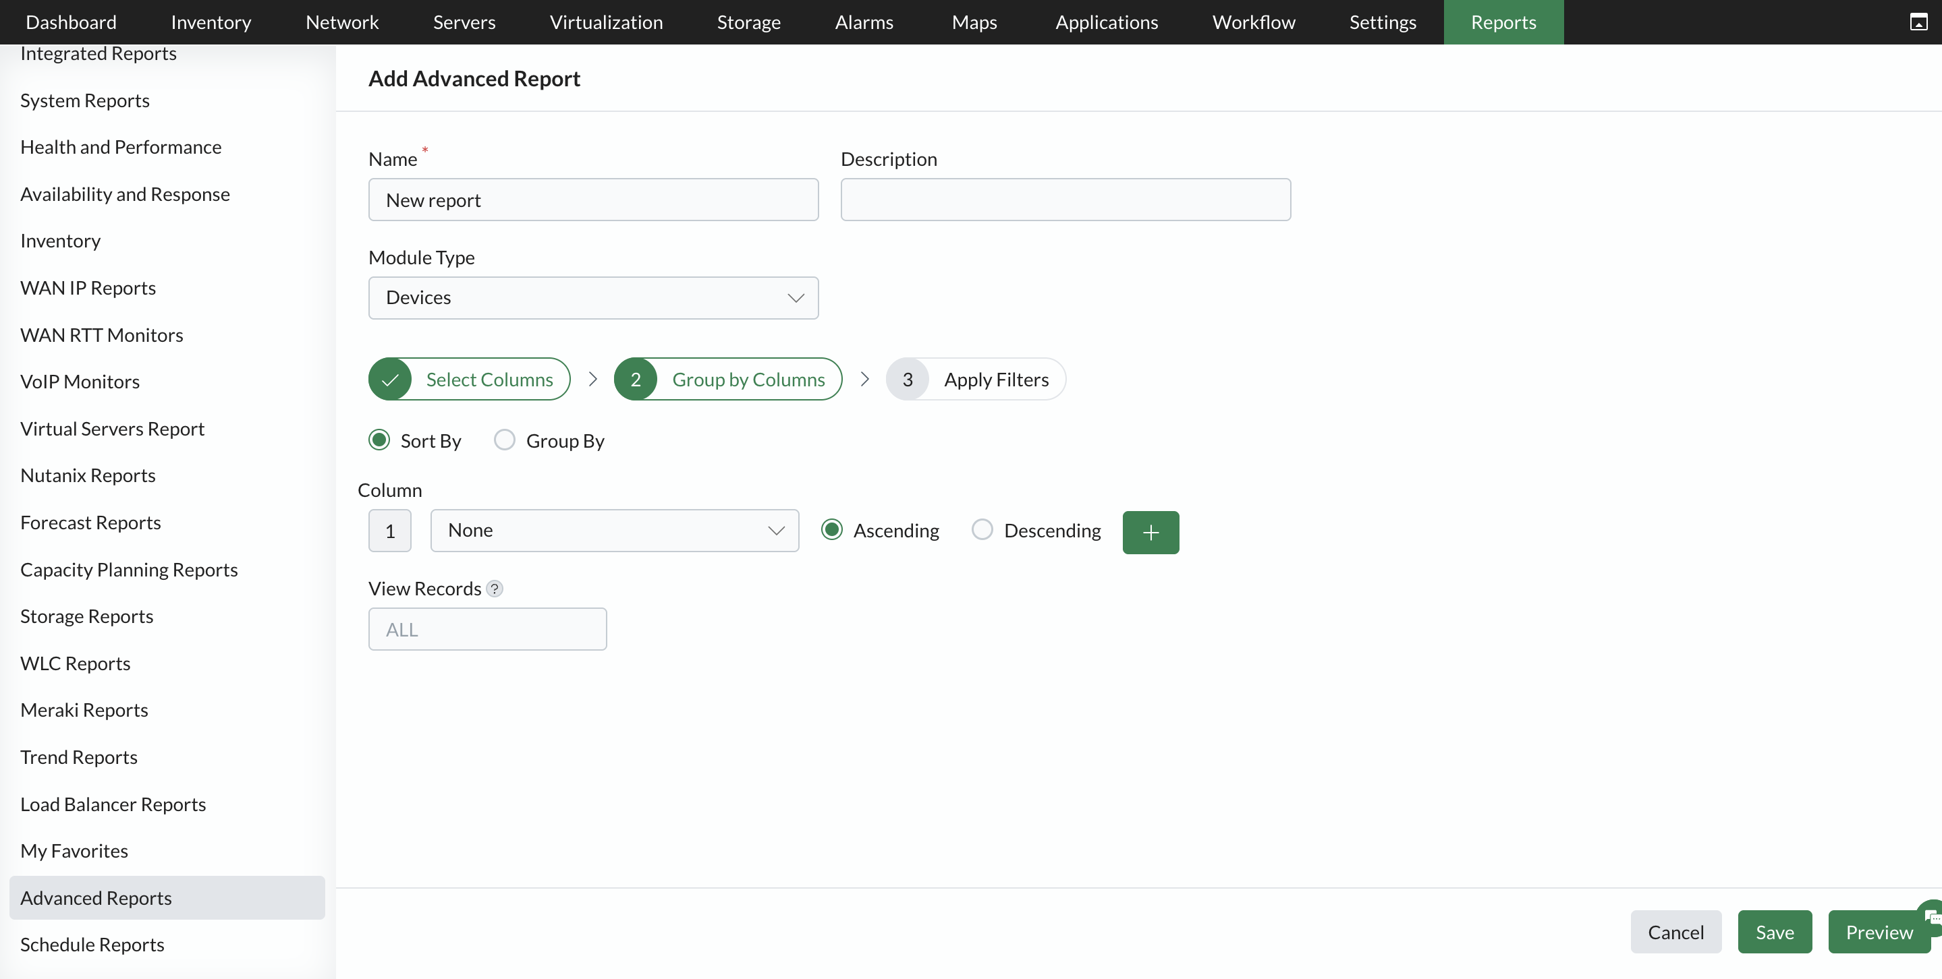Select the Sort By radio button
This screenshot has width=1942, height=979.
[379, 440]
